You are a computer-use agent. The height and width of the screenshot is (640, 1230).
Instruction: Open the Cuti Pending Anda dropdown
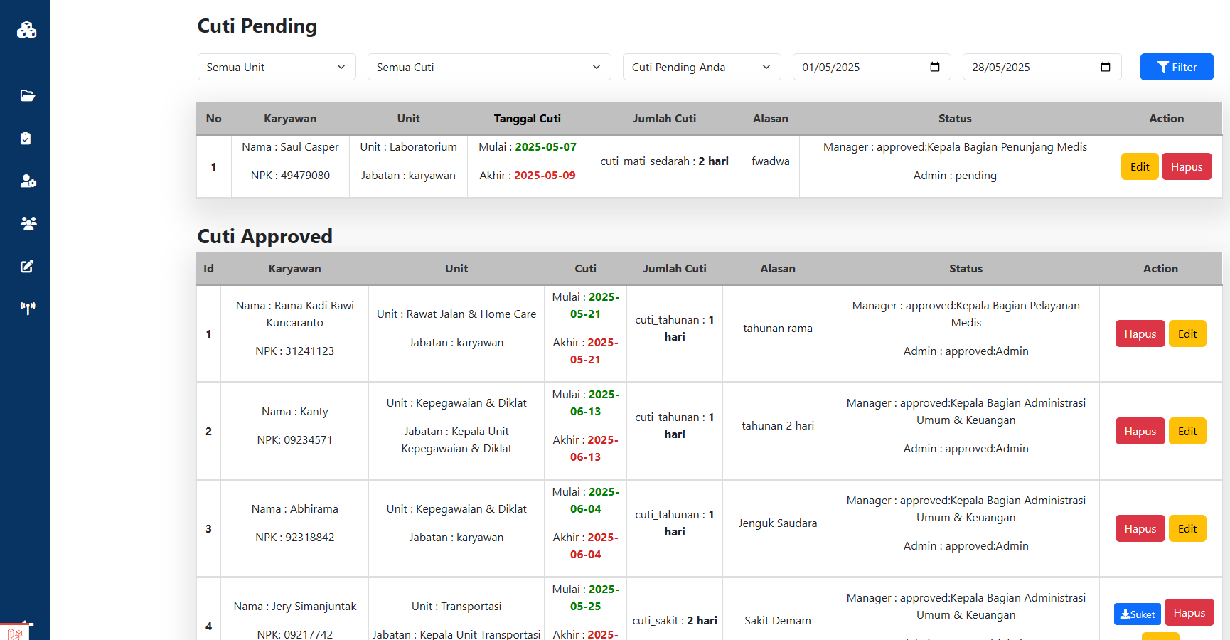tap(701, 67)
